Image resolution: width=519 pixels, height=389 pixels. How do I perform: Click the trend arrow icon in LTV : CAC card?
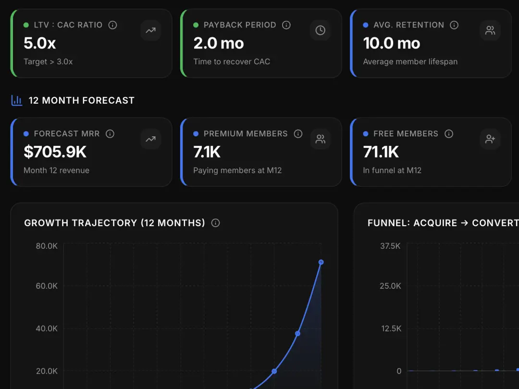tap(151, 30)
